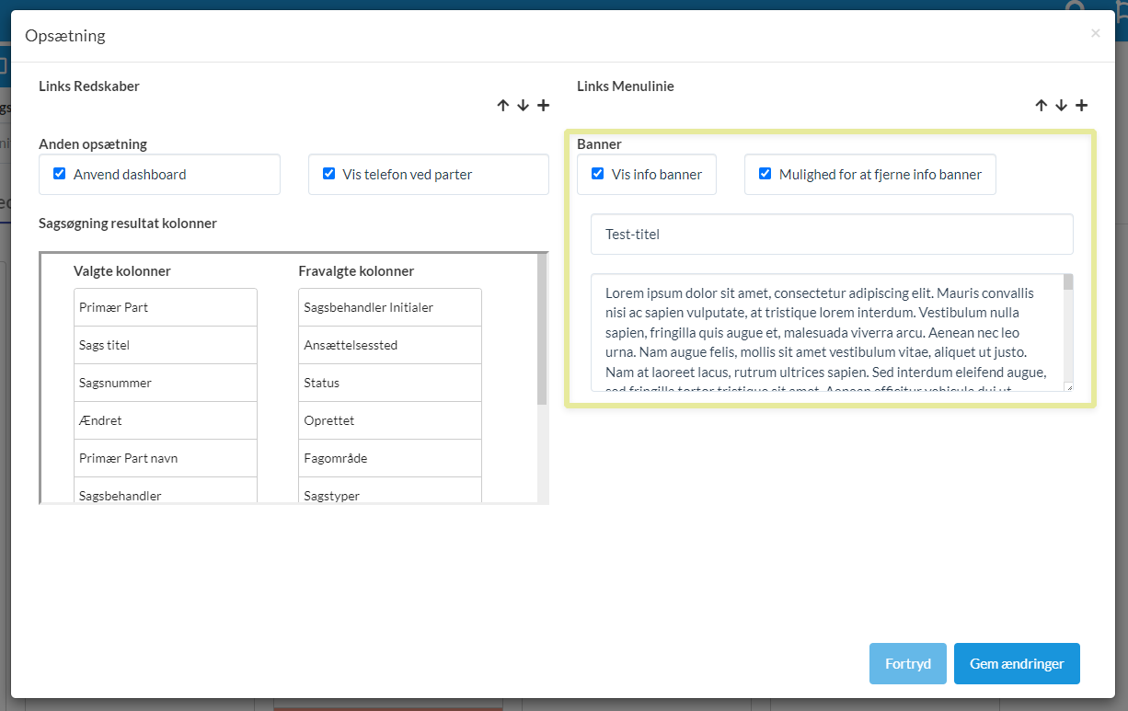Click the move down arrow under Links Menulinie
This screenshot has width=1128, height=711.
click(x=1061, y=106)
